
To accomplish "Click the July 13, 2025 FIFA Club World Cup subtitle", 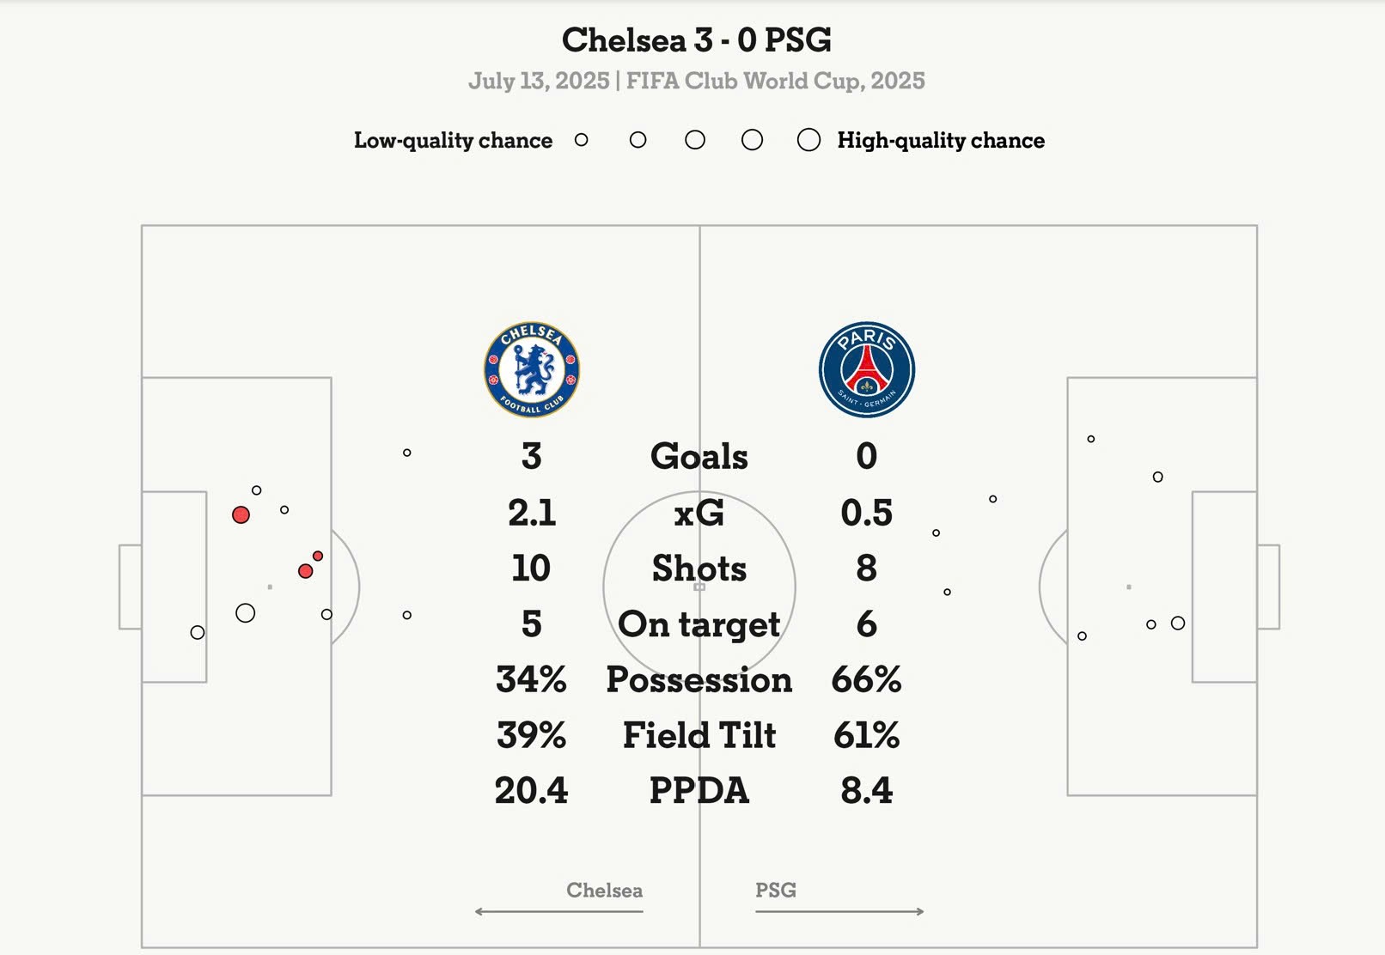I will click(696, 82).
